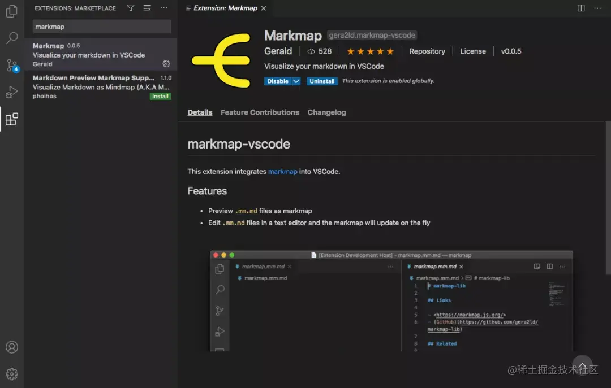This screenshot has width=611, height=388.
Task: Open the markmap hyperlink in description
Action: point(282,172)
